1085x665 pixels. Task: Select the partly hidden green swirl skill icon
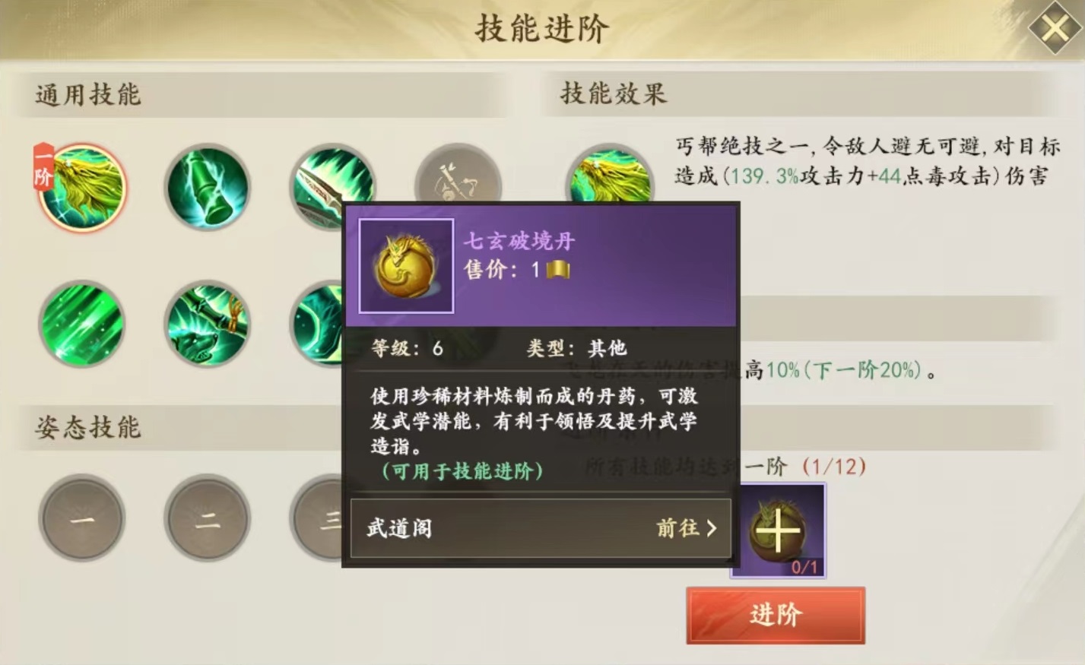coord(317,324)
